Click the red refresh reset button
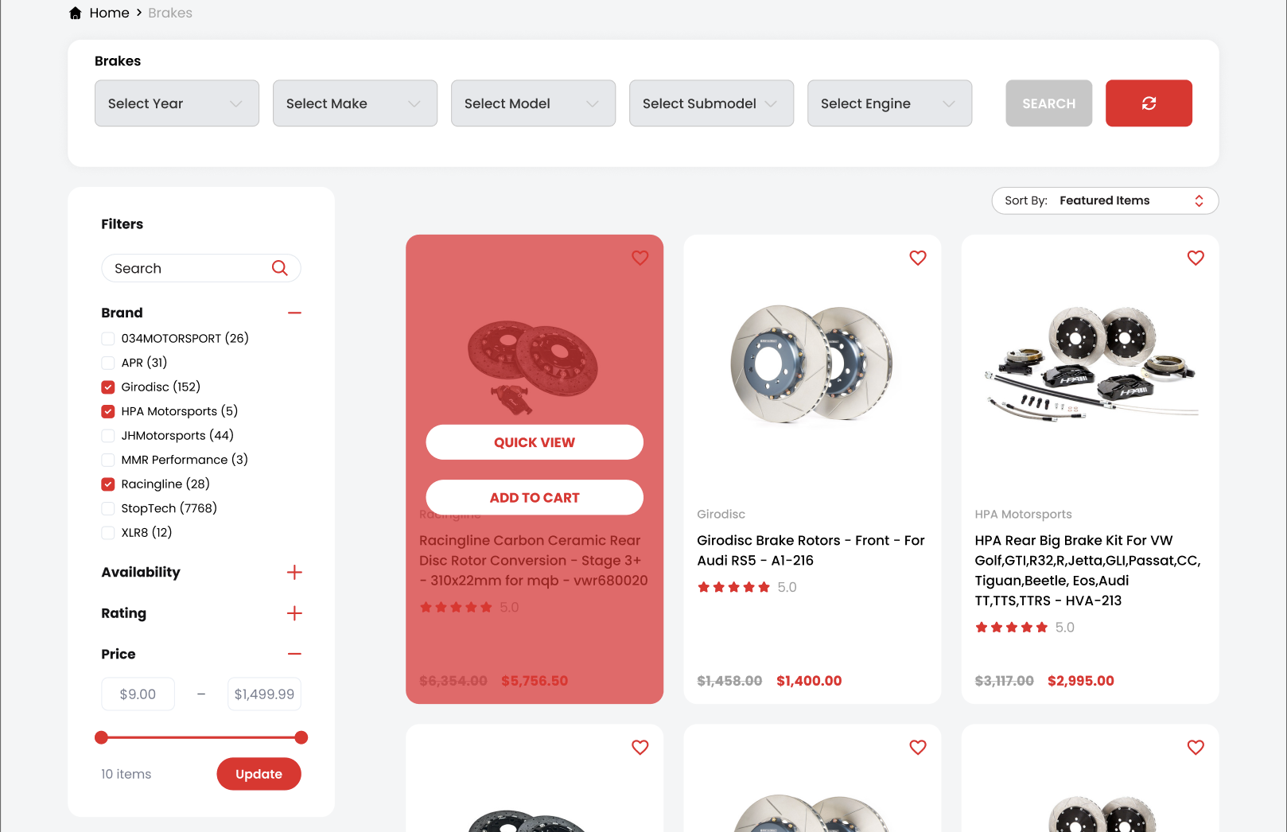This screenshot has width=1287, height=832. point(1149,103)
